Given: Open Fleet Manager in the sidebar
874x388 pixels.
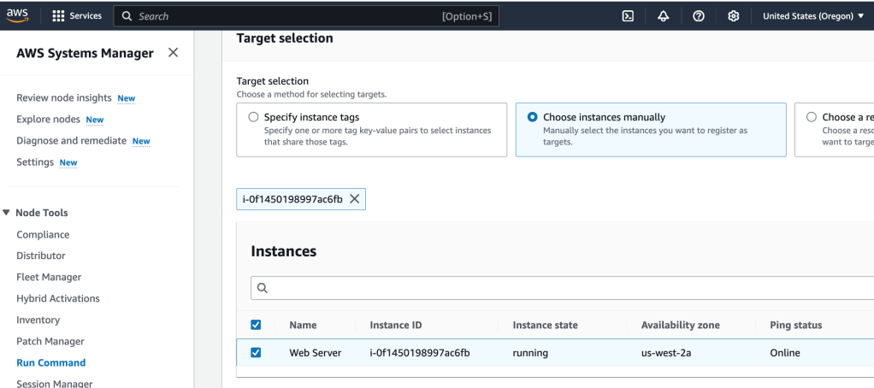Looking at the screenshot, I should (49, 277).
